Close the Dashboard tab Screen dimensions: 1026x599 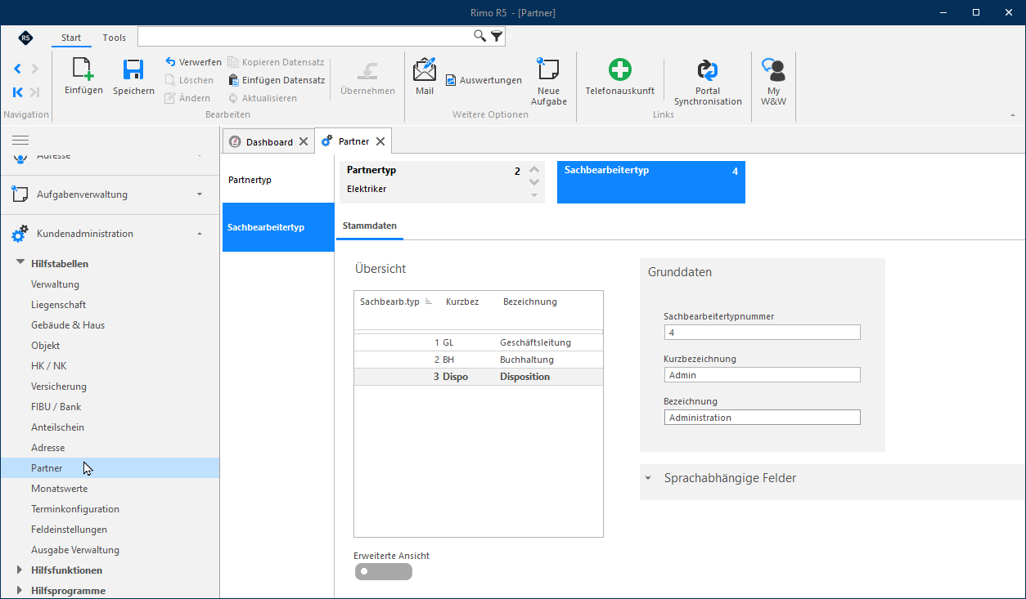click(x=304, y=141)
